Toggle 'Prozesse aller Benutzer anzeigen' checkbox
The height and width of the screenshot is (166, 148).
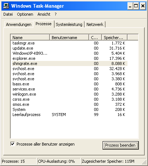[12, 144]
